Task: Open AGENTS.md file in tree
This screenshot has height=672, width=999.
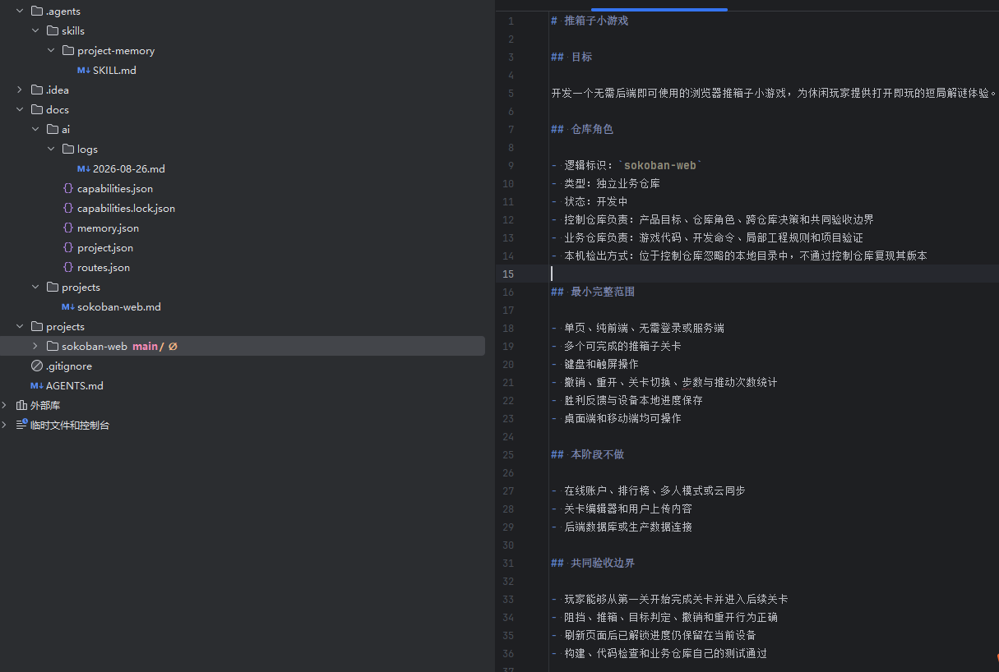Action: tap(75, 385)
